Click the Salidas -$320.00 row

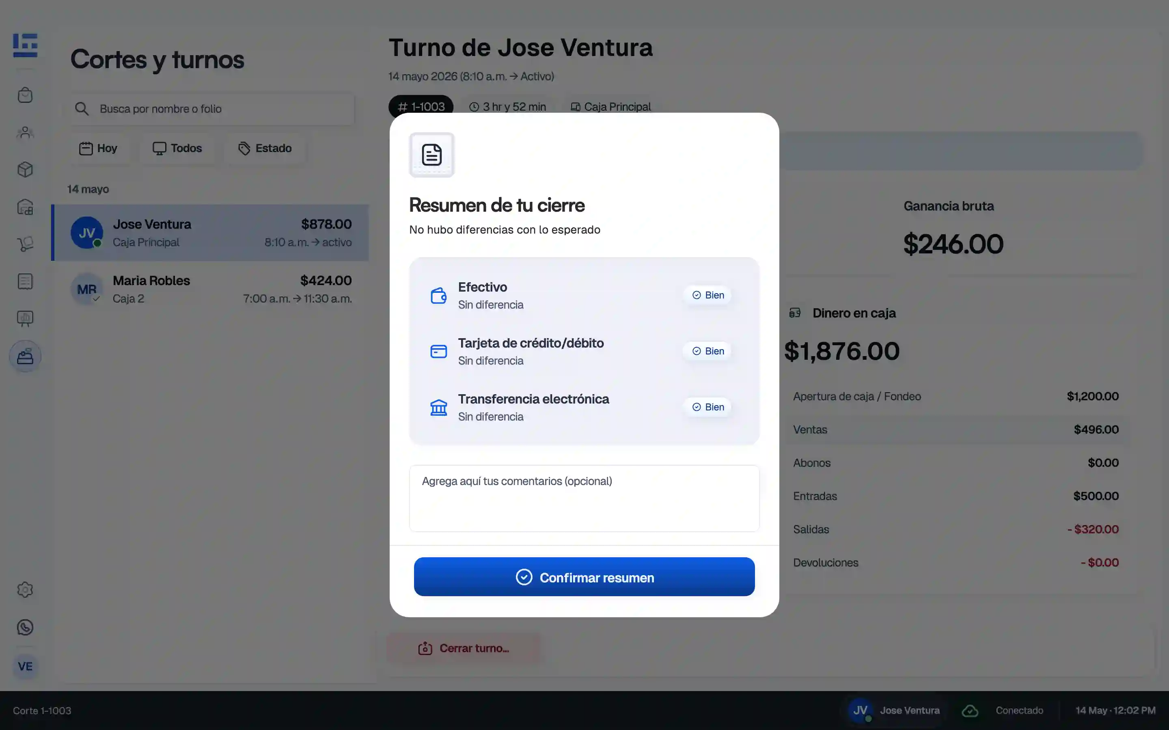955,529
